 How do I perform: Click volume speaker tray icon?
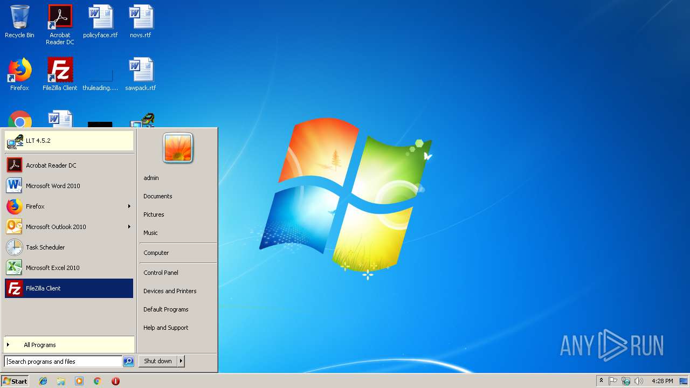[x=639, y=381]
